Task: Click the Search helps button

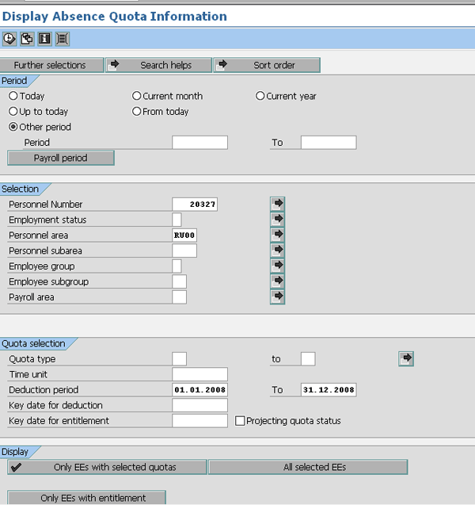Action: point(159,65)
